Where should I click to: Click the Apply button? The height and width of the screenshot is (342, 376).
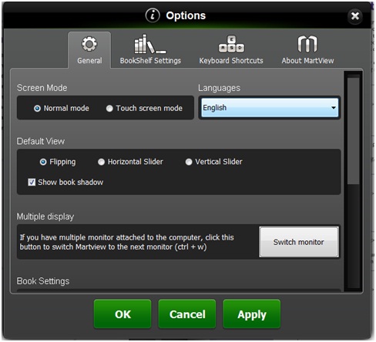pyautogui.click(x=252, y=314)
